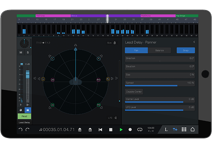This screenshot has height=148, width=212.
Task: Stop playback with the square button
Action: click(111, 130)
